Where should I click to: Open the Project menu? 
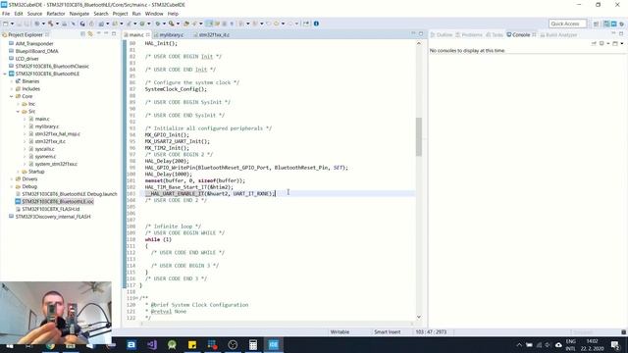pyautogui.click(x=120, y=14)
